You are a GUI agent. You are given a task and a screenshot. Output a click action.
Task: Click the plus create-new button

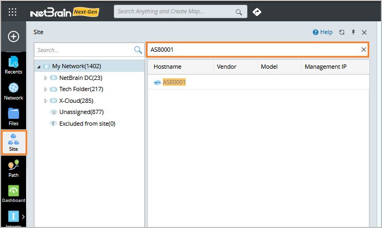13,36
